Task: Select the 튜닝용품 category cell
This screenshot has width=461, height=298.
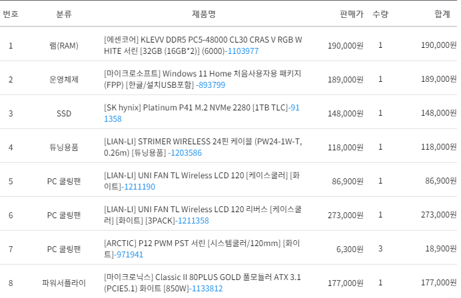Action: (64, 147)
